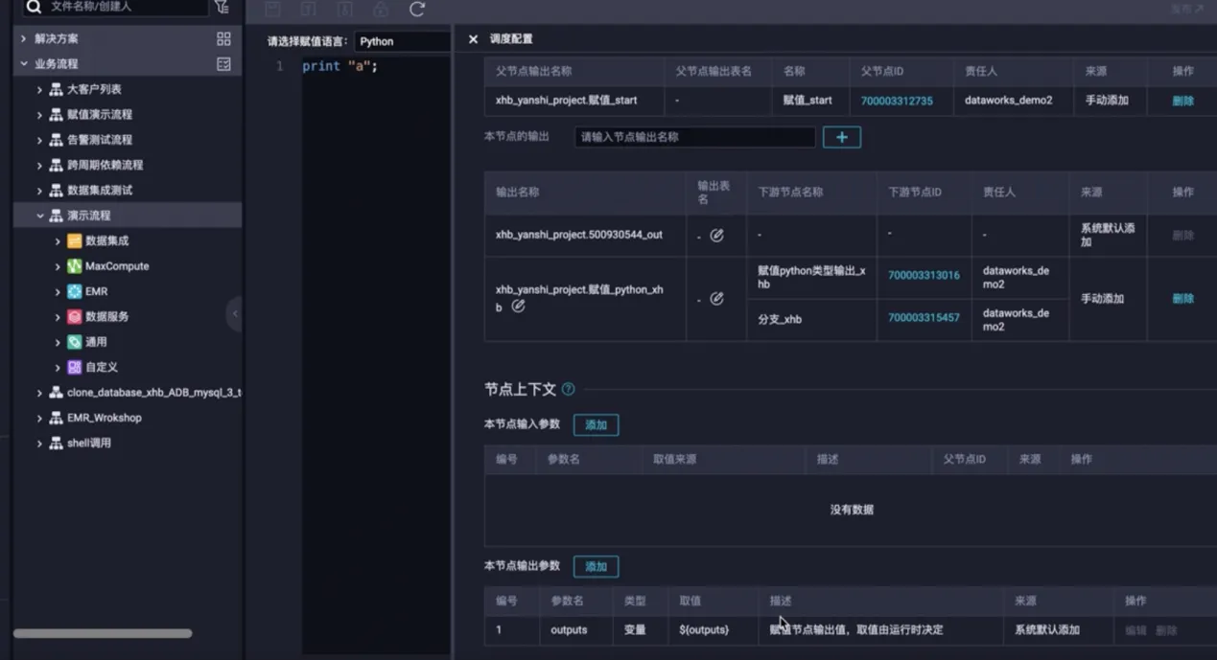Click 添加 next to 本节点输入参数

pos(596,424)
